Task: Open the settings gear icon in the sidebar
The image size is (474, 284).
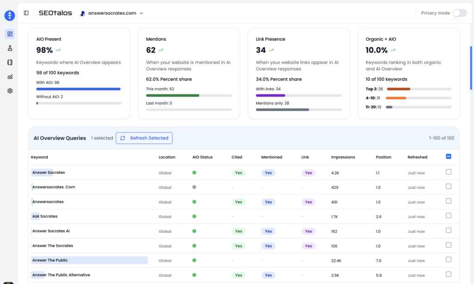Action: click(10, 91)
